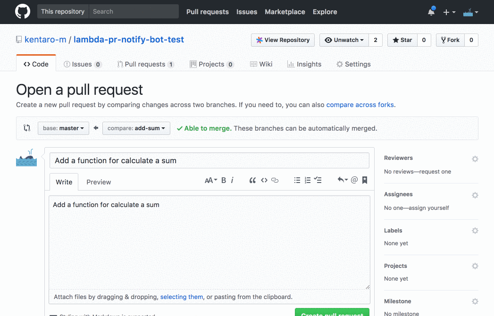Switch to the Code tab
Image resolution: width=494 pixels, height=316 pixels.
click(x=36, y=64)
